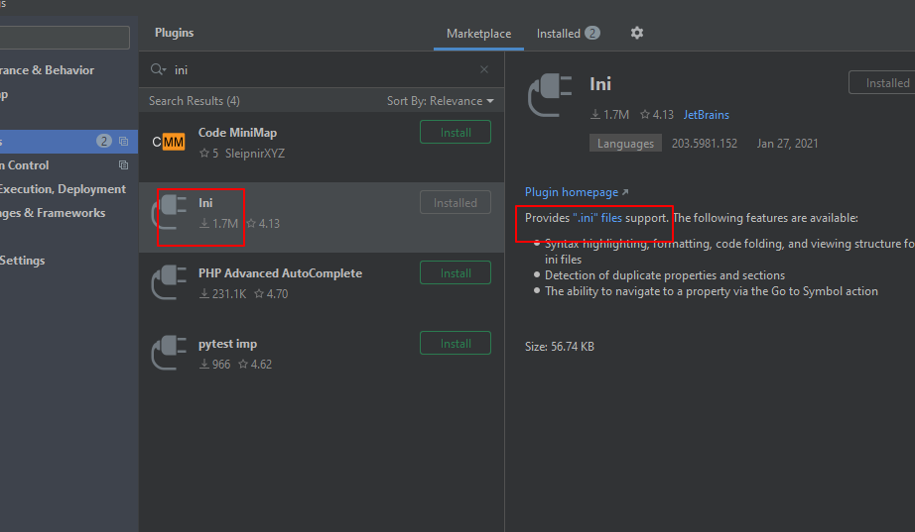Switch to the Installed tab
915x532 pixels.
[568, 34]
